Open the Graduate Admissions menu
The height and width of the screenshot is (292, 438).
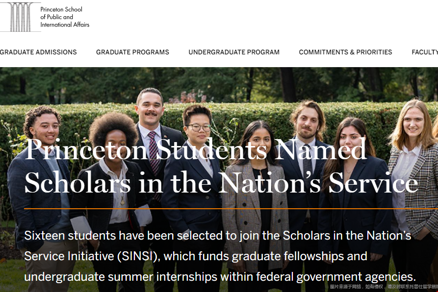pyautogui.click(x=38, y=52)
